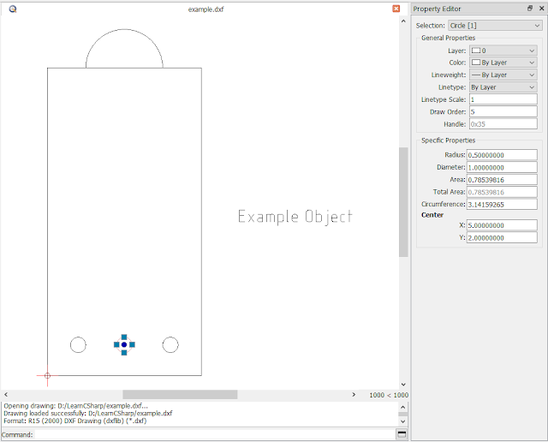The width and height of the screenshot is (548, 442).
Task: Click the left grip of selected circle
Action: click(x=116, y=345)
